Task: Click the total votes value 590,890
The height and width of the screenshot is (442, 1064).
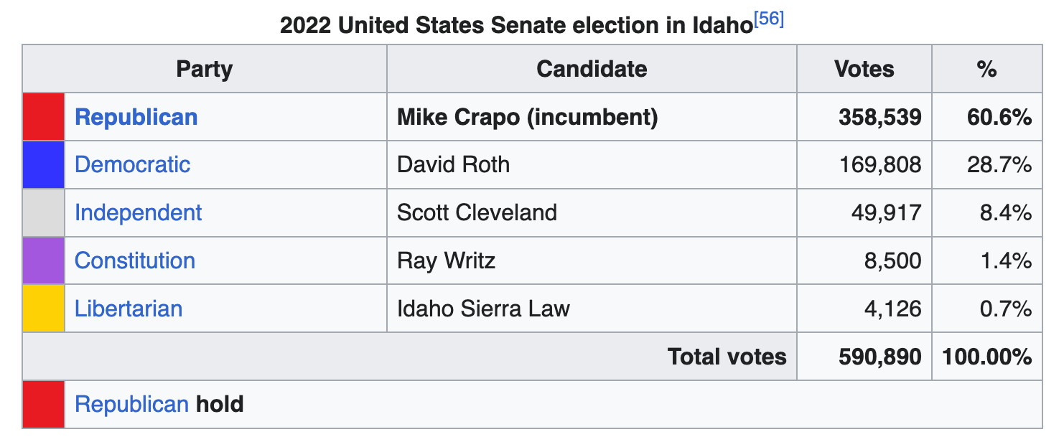Action: (879, 357)
